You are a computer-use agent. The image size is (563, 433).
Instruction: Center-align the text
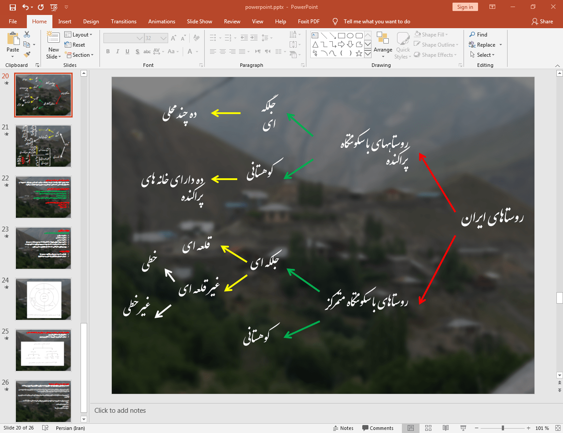point(223,51)
